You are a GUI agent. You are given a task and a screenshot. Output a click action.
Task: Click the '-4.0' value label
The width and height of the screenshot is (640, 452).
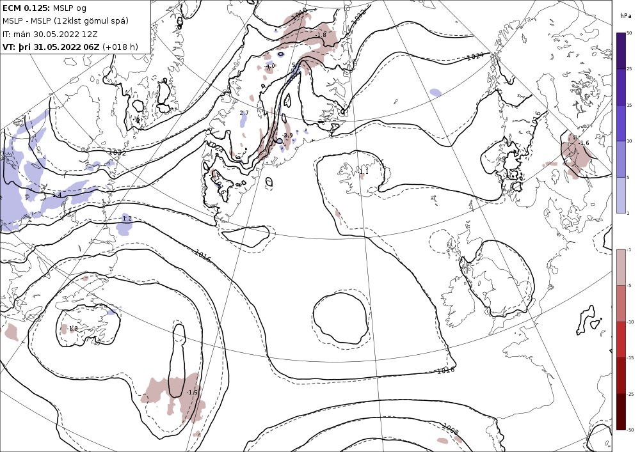click(269, 66)
